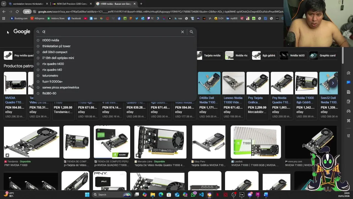Open the S-CH bookmark
Viewport: 353px width, 199px height.
point(219,19)
